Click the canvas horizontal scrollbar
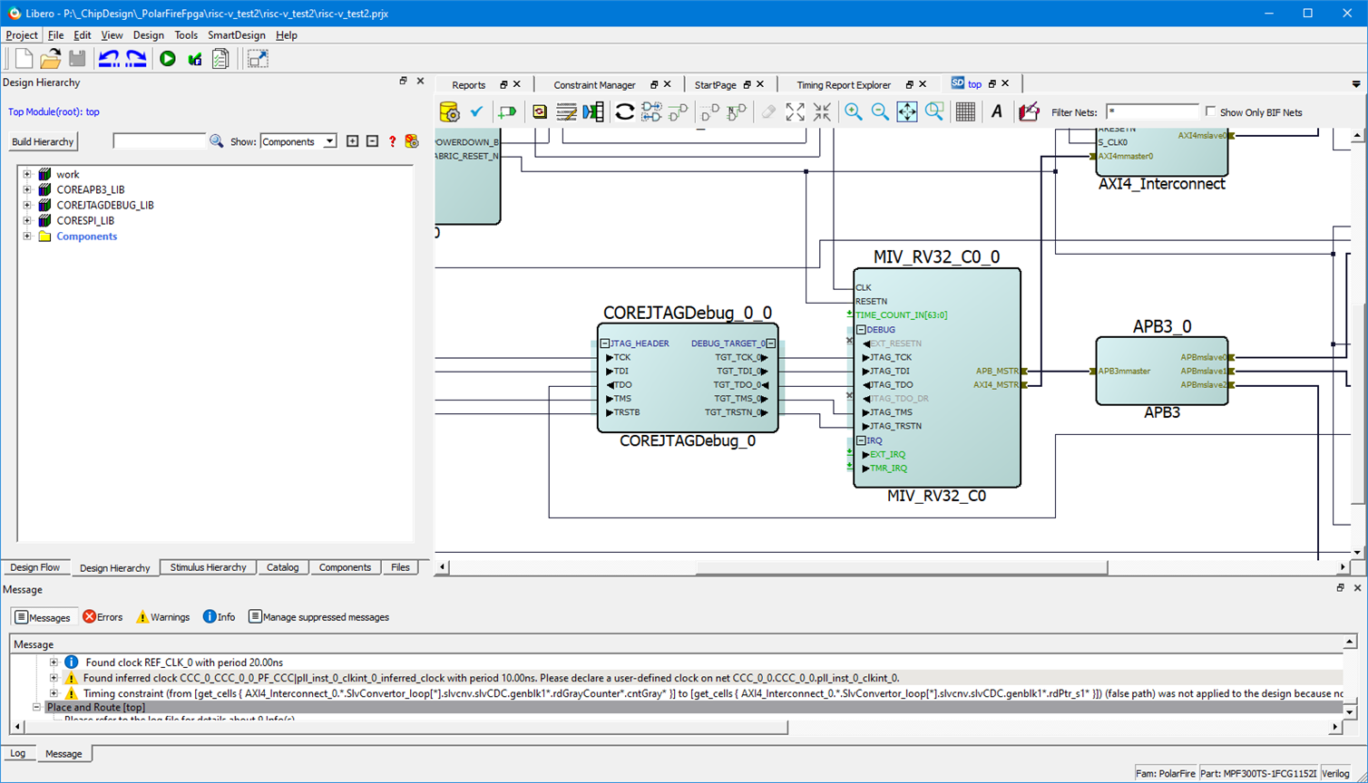 pos(901,567)
